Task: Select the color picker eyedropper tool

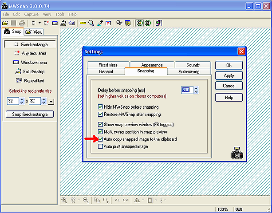Action: pos(100,23)
